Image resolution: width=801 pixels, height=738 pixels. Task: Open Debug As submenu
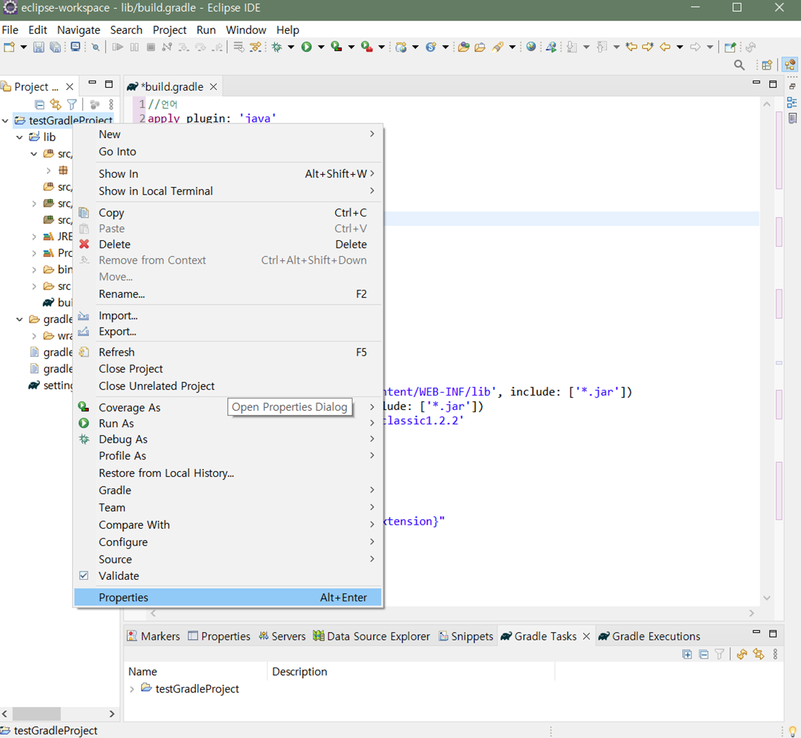click(227, 440)
